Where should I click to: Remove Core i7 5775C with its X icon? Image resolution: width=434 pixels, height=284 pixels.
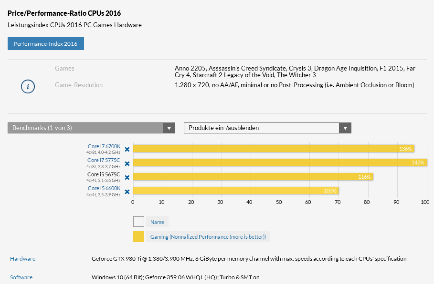(x=127, y=163)
